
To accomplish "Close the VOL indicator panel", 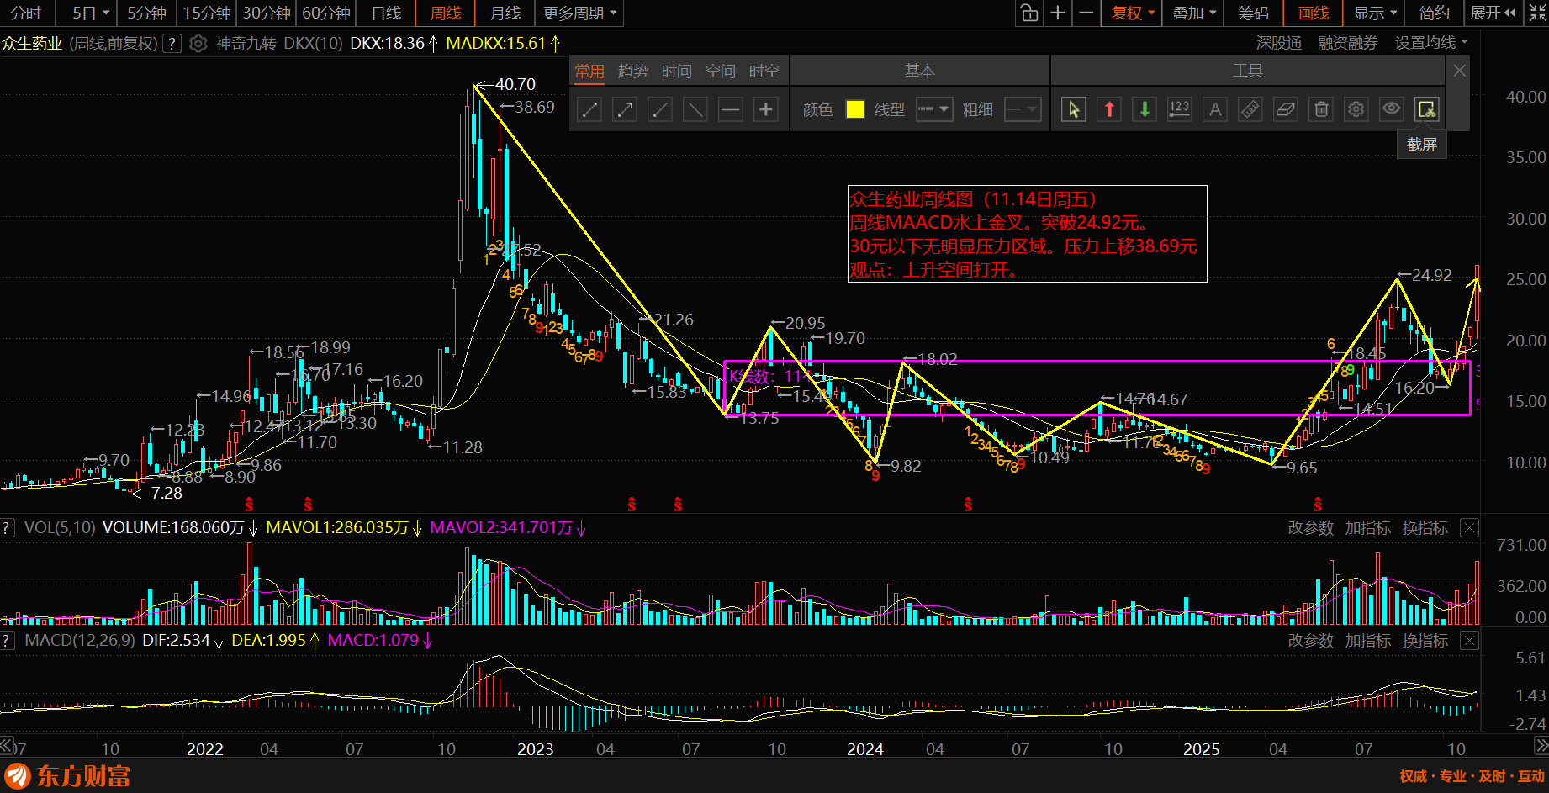I will tap(1469, 528).
